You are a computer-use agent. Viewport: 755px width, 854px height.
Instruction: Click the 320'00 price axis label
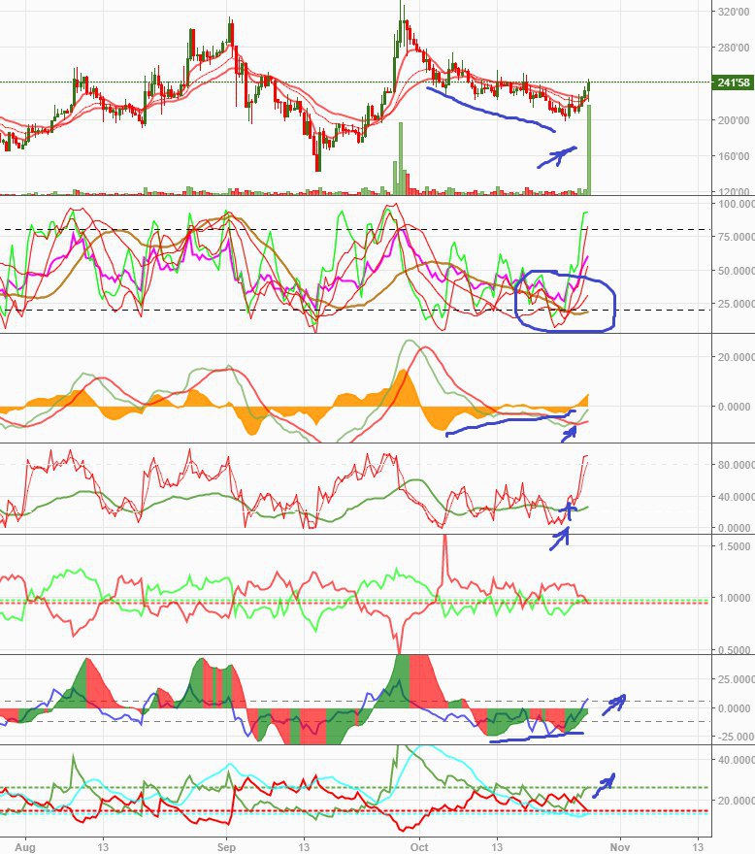point(734,12)
